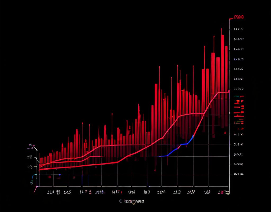
Task: Click the lowest label on the right axis
Action: (x=239, y=174)
